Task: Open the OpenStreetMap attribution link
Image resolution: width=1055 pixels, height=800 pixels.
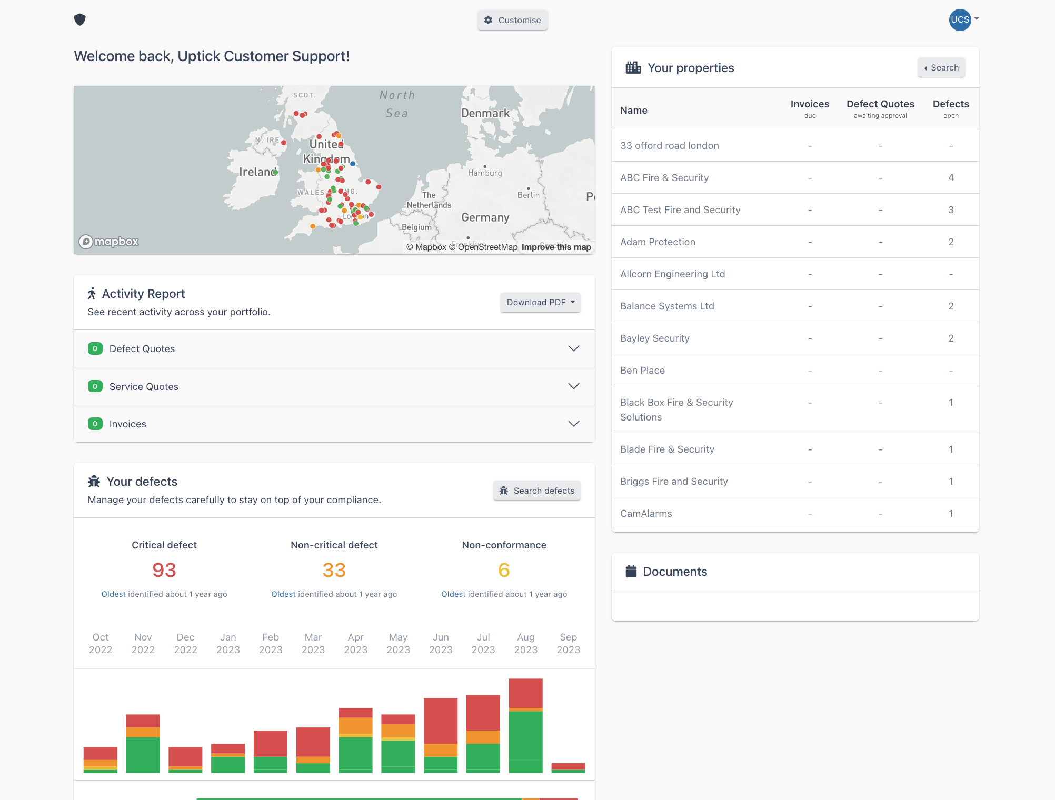Action: tap(483, 247)
